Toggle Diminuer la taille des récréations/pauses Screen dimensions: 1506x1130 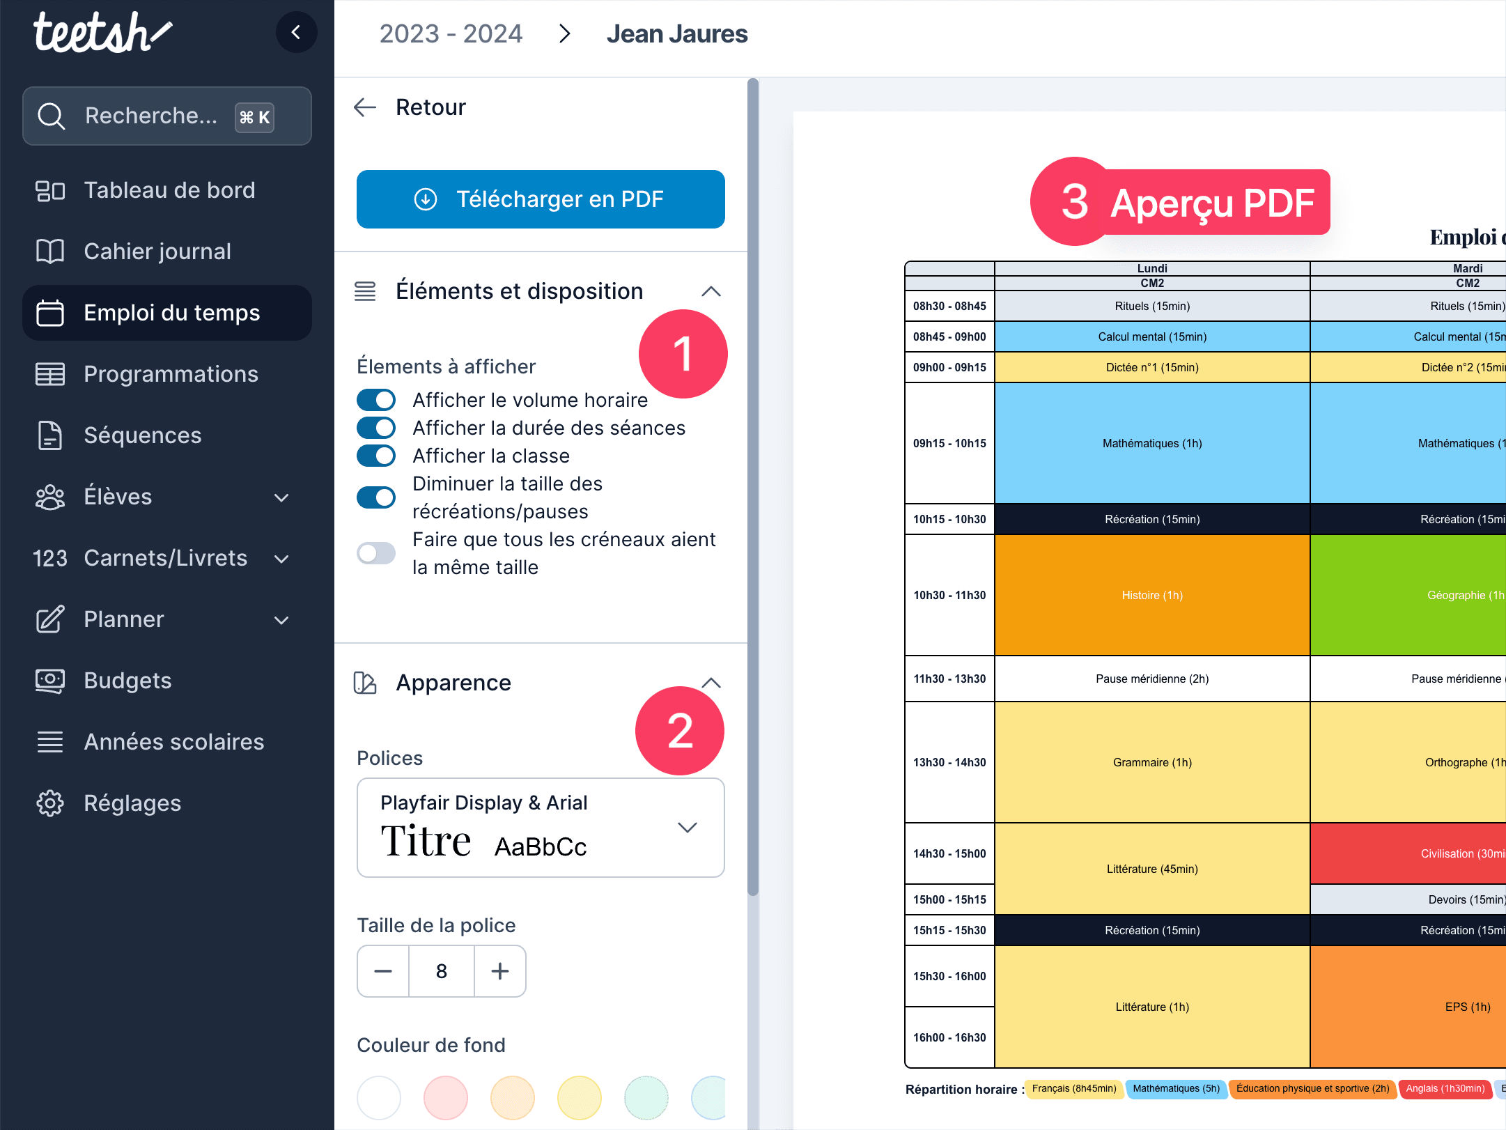[376, 497]
